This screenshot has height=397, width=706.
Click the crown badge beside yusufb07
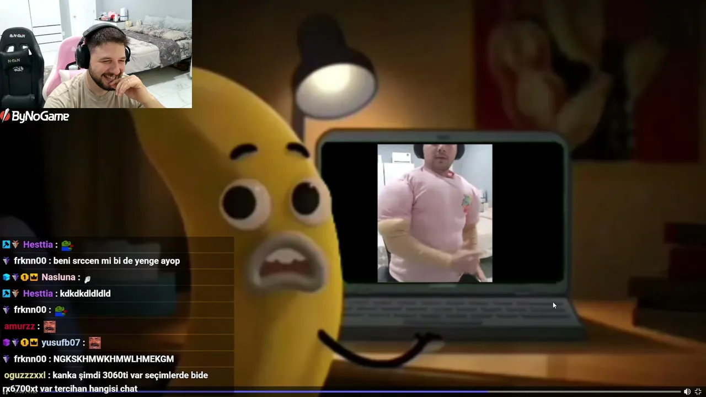click(33, 342)
